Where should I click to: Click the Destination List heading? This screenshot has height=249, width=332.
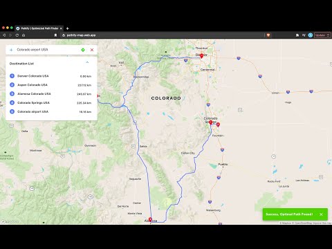click(21, 64)
